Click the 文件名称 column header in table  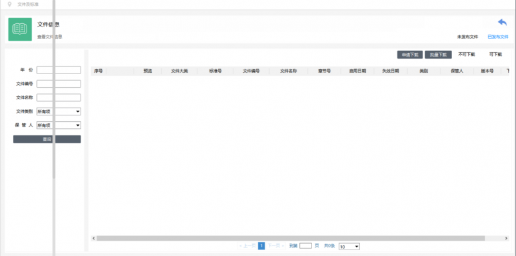tap(288, 71)
